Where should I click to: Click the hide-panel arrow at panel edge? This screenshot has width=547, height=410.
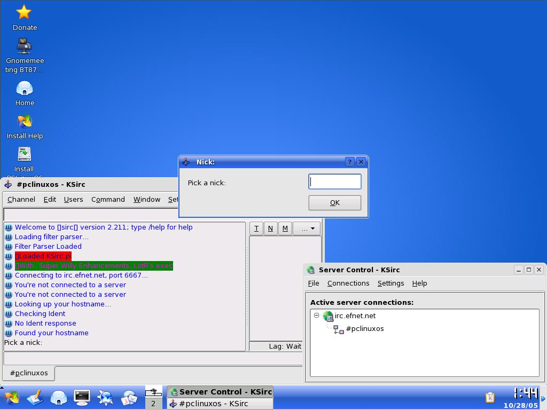point(543,398)
